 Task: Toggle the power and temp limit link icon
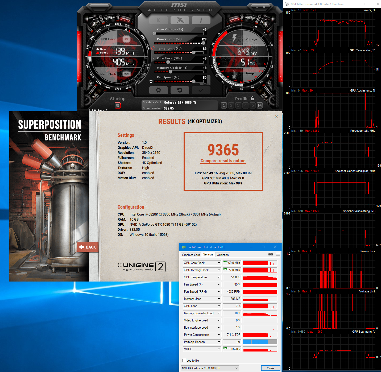pos(153,48)
